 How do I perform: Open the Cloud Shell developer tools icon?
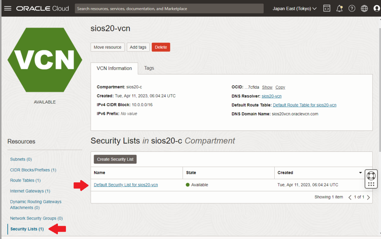(x=327, y=8)
